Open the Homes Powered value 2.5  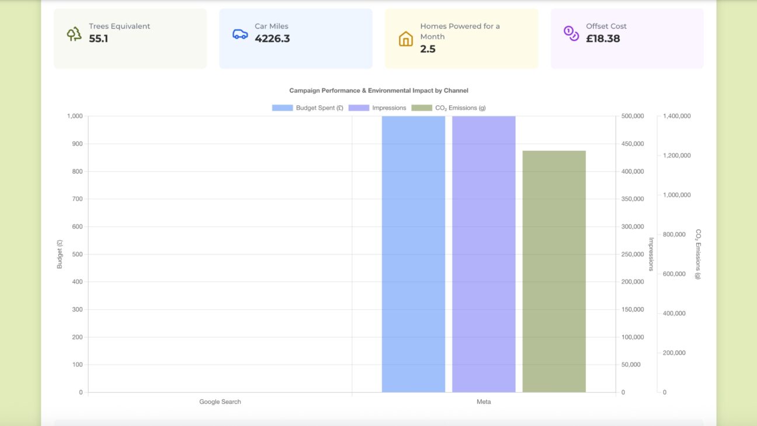(428, 49)
